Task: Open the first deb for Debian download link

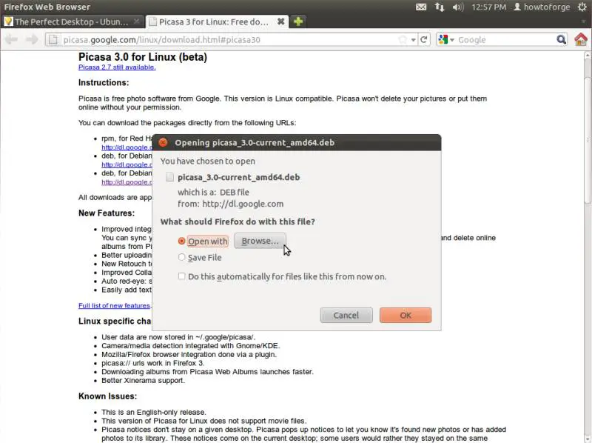Action: click(x=127, y=164)
